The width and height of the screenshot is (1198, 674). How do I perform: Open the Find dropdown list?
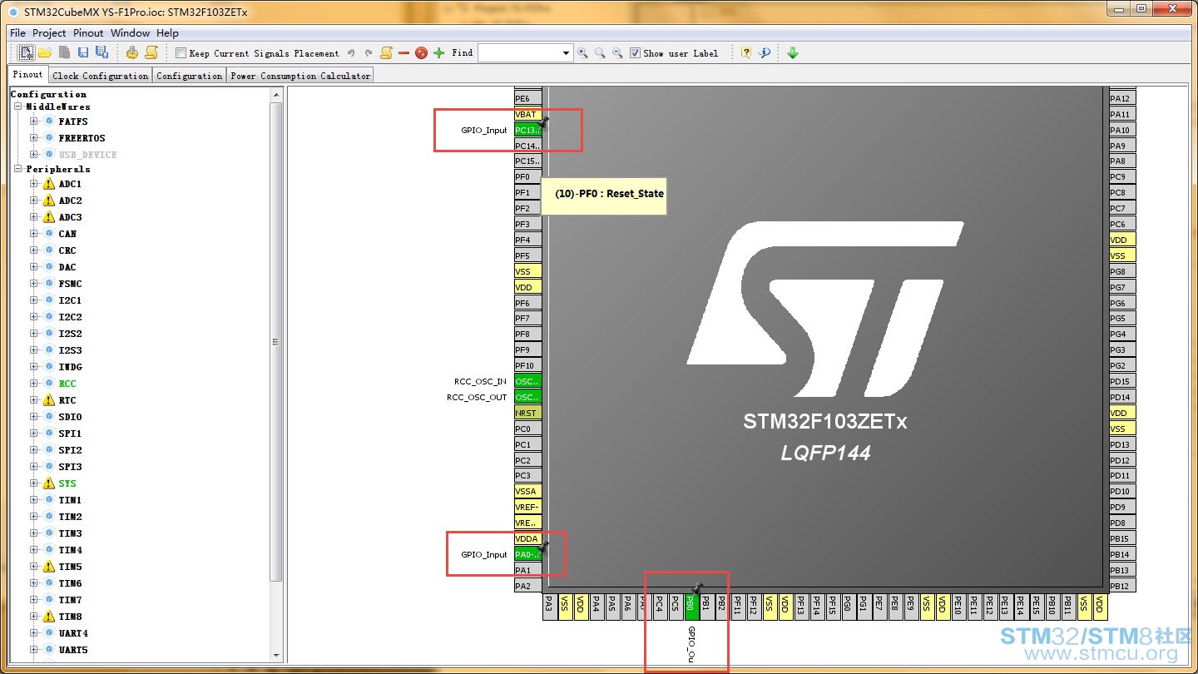coord(567,53)
